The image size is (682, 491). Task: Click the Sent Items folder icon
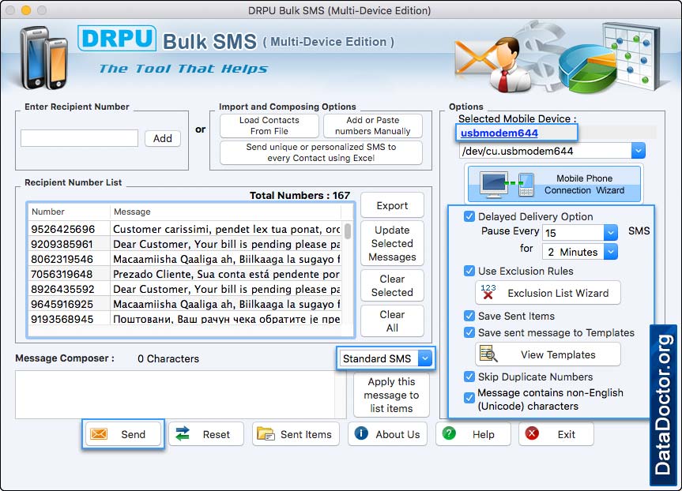[x=266, y=433]
